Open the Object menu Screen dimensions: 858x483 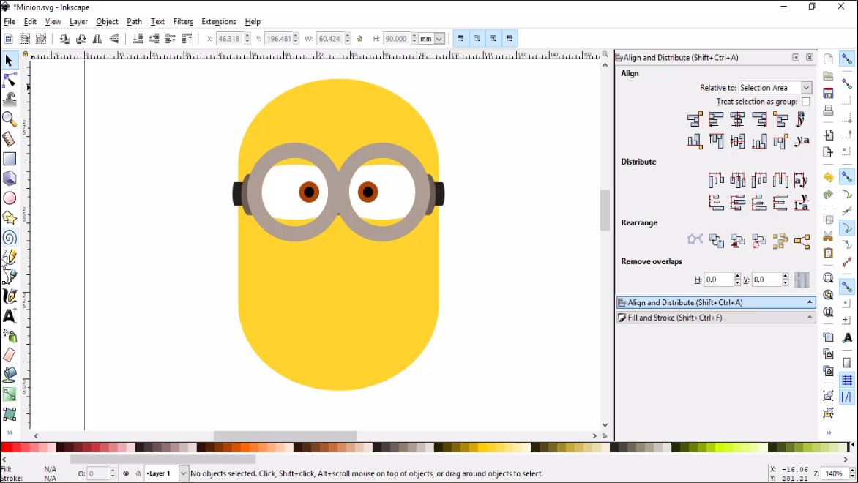tap(107, 22)
